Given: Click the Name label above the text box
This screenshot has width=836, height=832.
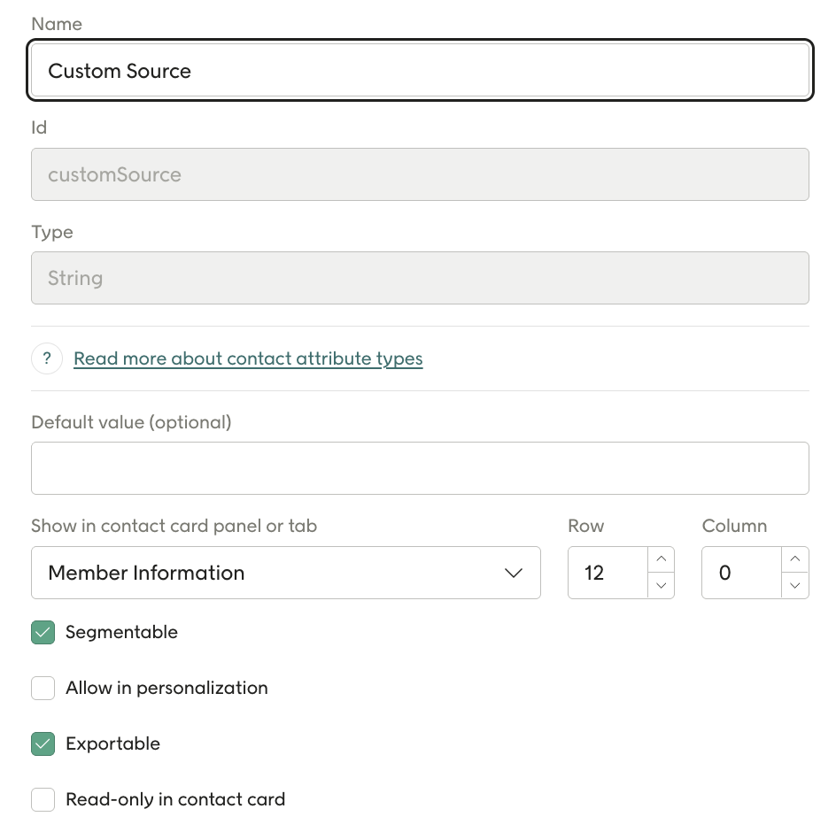Looking at the screenshot, I should point(57,24).
